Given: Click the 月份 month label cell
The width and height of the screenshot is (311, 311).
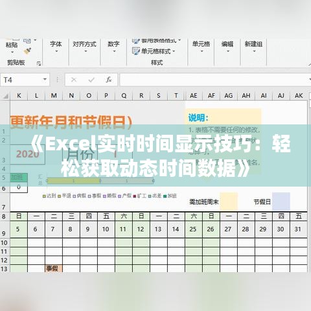Looking at the screenshot, I should click(x=80, y=154).
